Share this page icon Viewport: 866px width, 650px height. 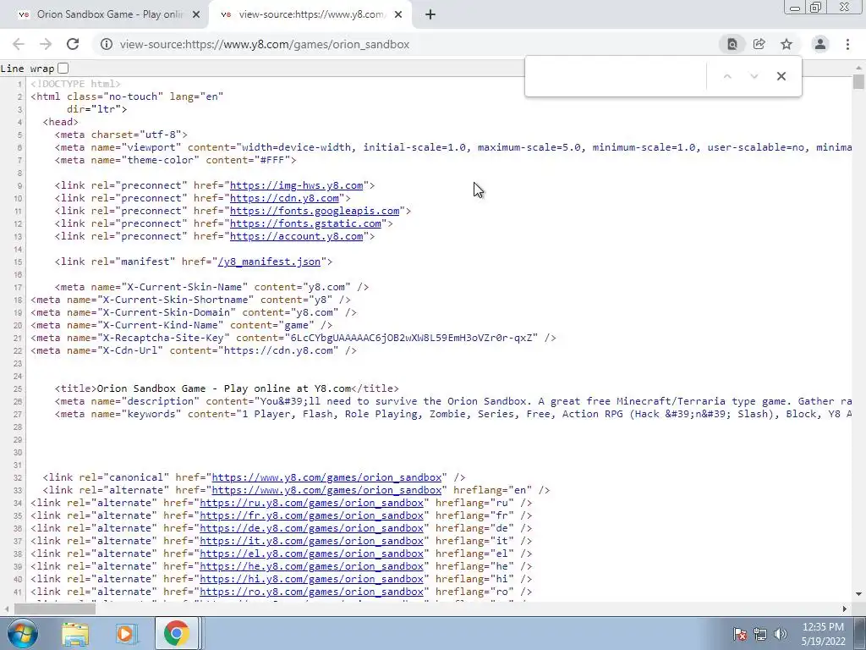click(759, 44)
